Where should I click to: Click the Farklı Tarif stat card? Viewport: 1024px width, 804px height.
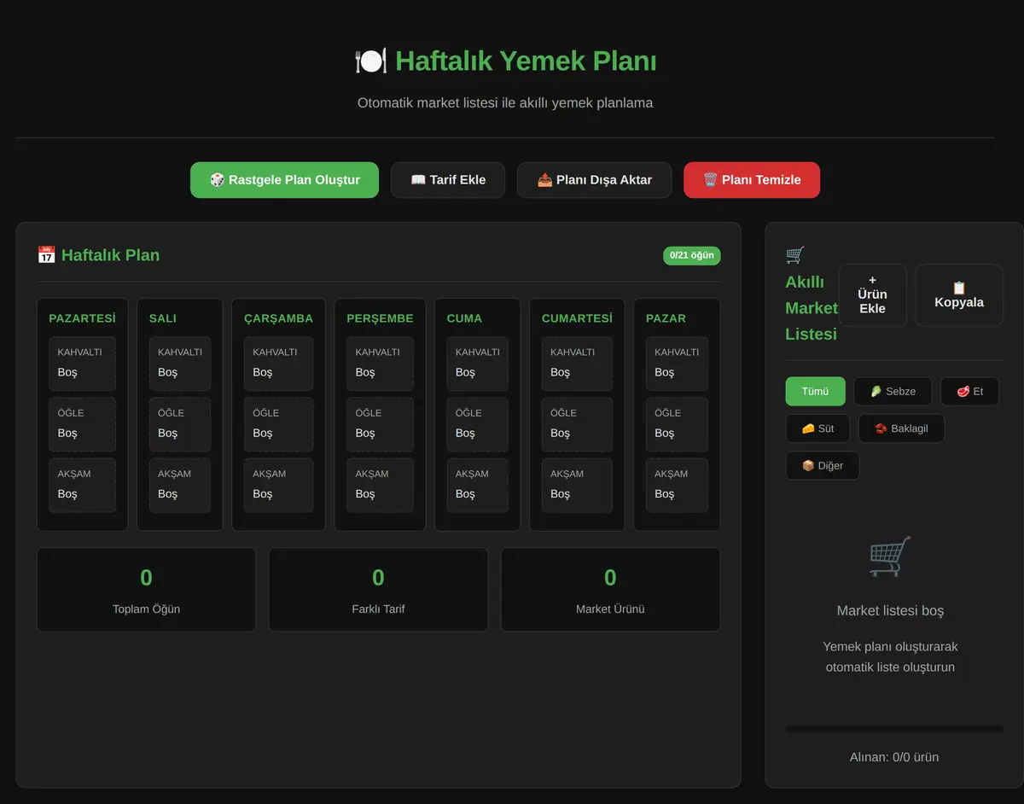(378, 590)
